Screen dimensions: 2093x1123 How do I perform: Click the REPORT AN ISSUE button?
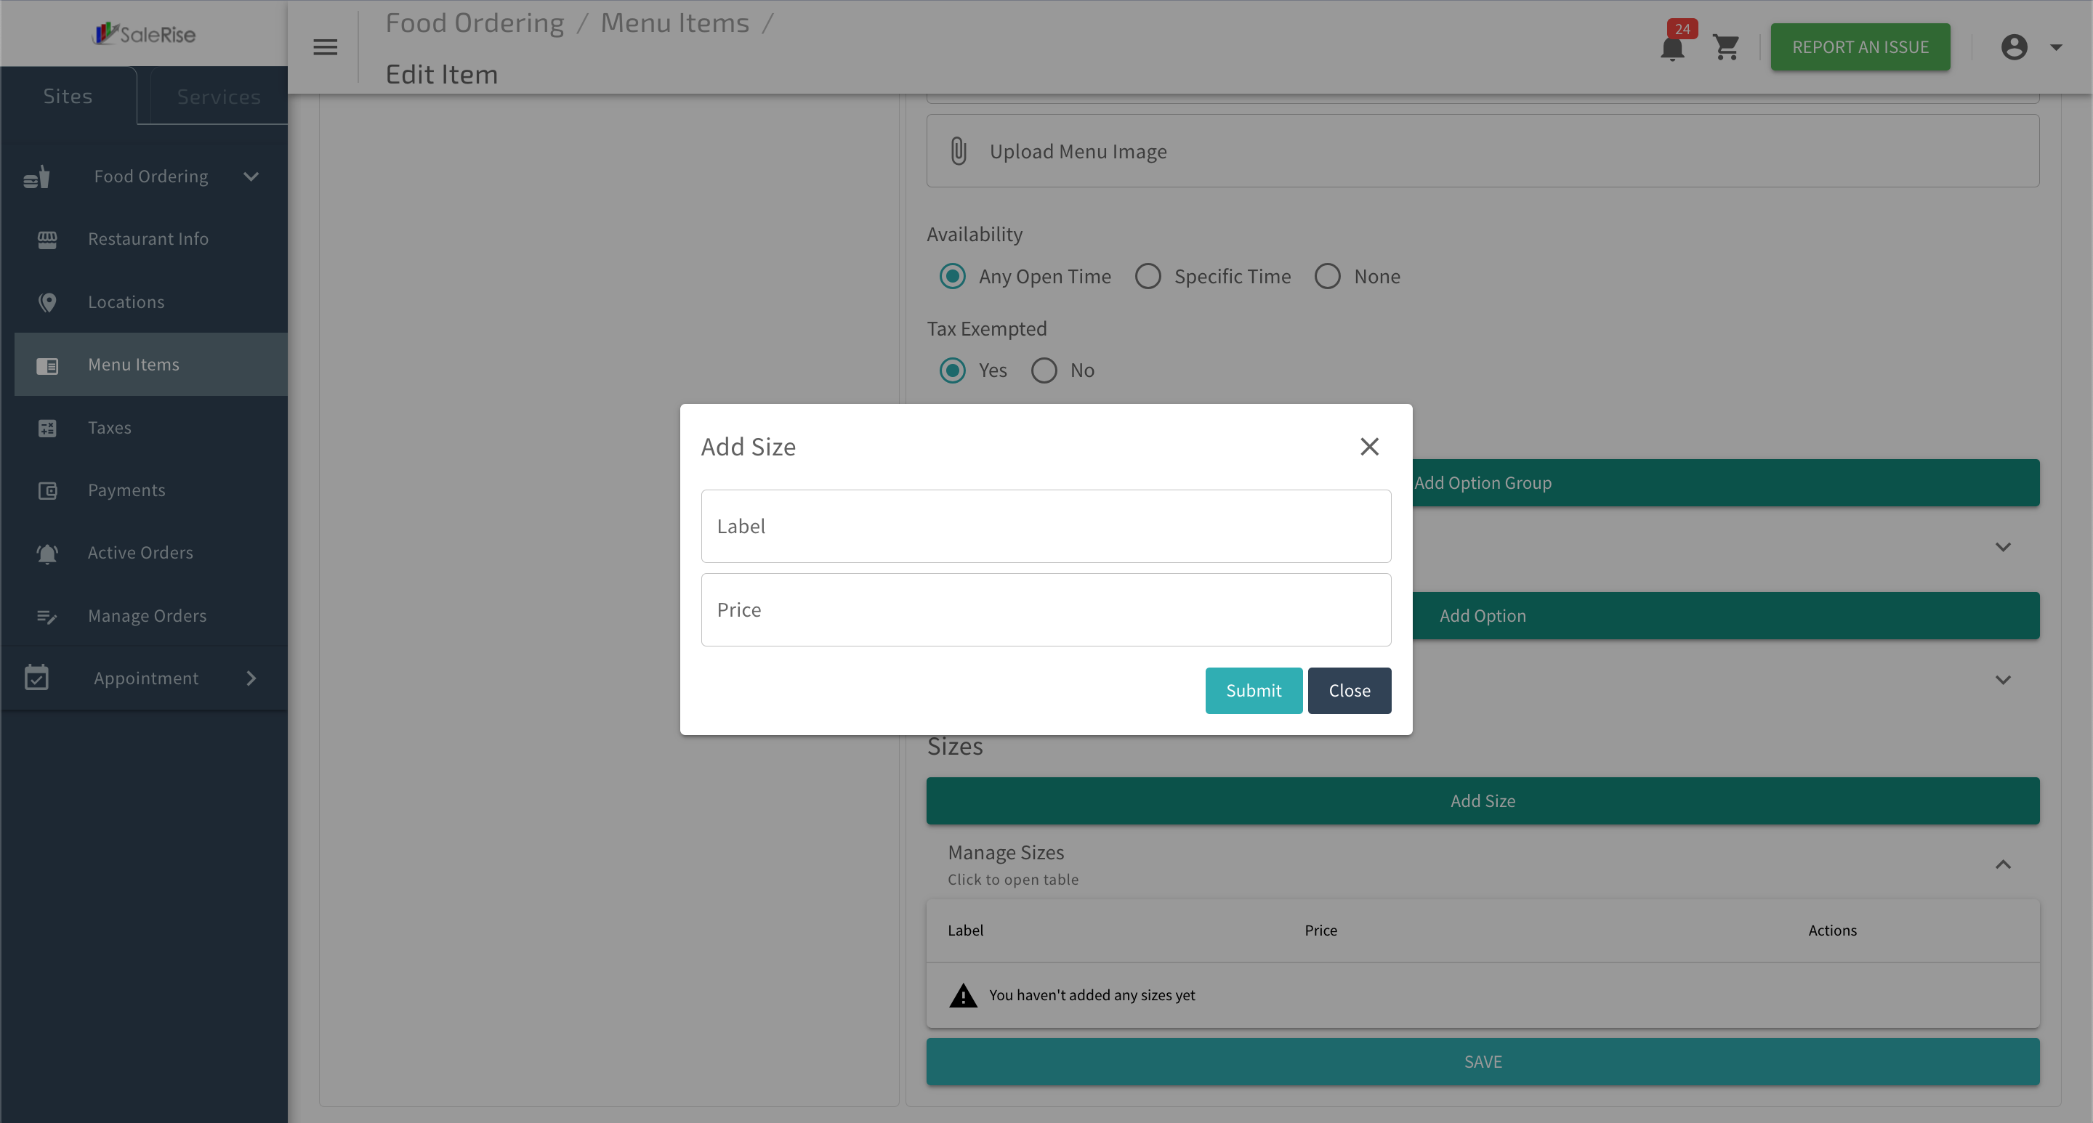(1860, 47)
